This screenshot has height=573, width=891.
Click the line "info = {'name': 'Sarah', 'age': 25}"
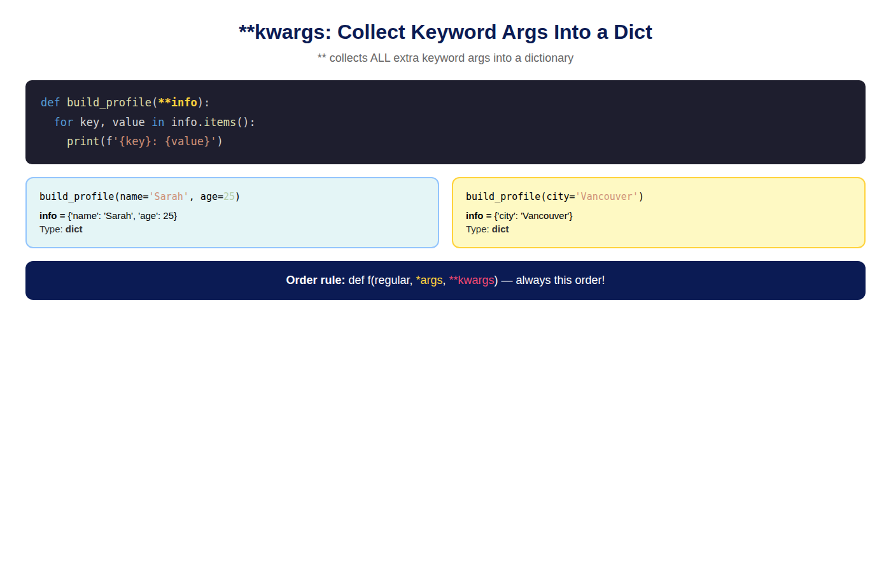108,216
